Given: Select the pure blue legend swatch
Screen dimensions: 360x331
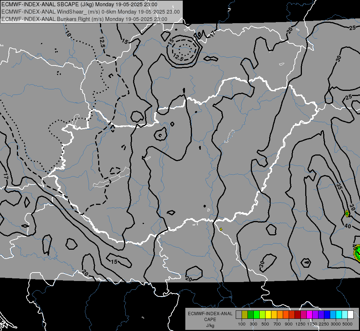Looking at the screenshot, I should pos(327,314).
